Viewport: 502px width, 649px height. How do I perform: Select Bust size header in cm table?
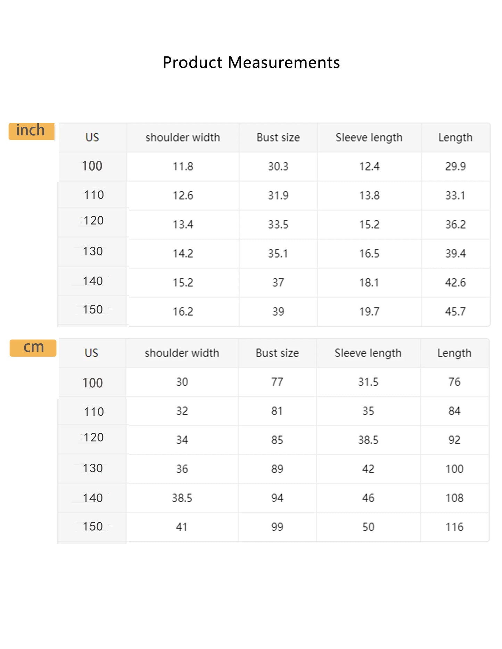click(x=277, y=353)
